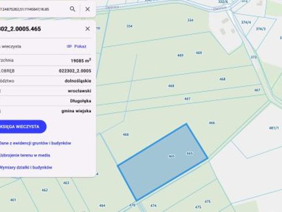The width and height of the screenshot is (282, 212).
Task: Select parcel 461 on the map
Action: [13, 200]
